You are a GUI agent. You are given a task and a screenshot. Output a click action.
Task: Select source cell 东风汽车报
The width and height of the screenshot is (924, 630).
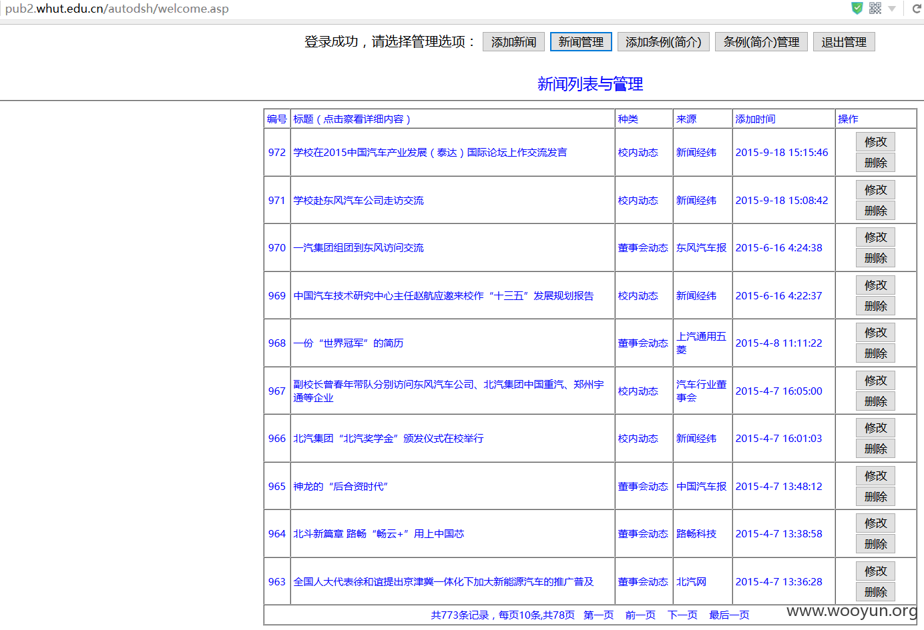pos(701,248)
